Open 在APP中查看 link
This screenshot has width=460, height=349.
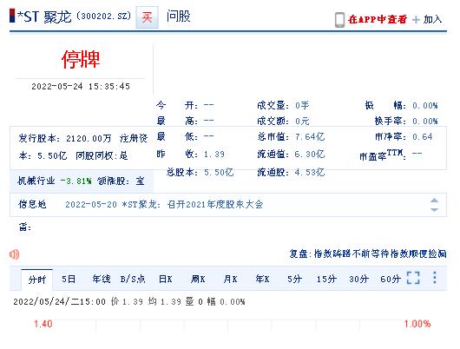point(378,19)
